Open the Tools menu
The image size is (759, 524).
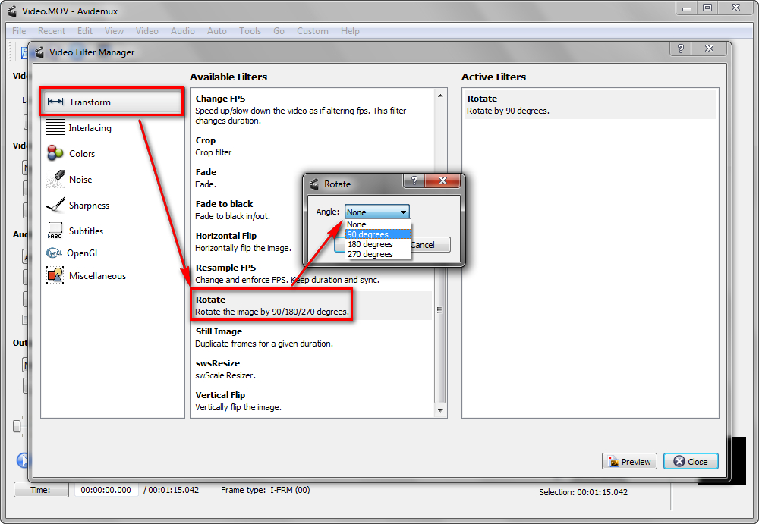pyautogui.click(x=250, y=31)
